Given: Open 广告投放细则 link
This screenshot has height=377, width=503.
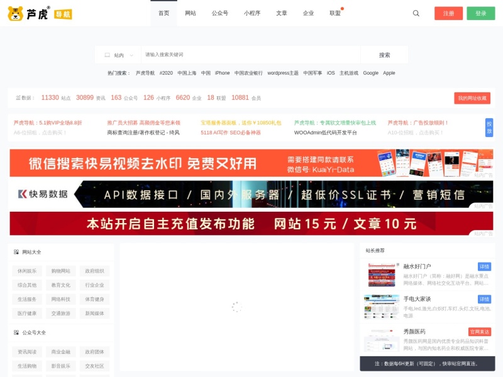Looking at the screenshot, I should click(417, 123).
